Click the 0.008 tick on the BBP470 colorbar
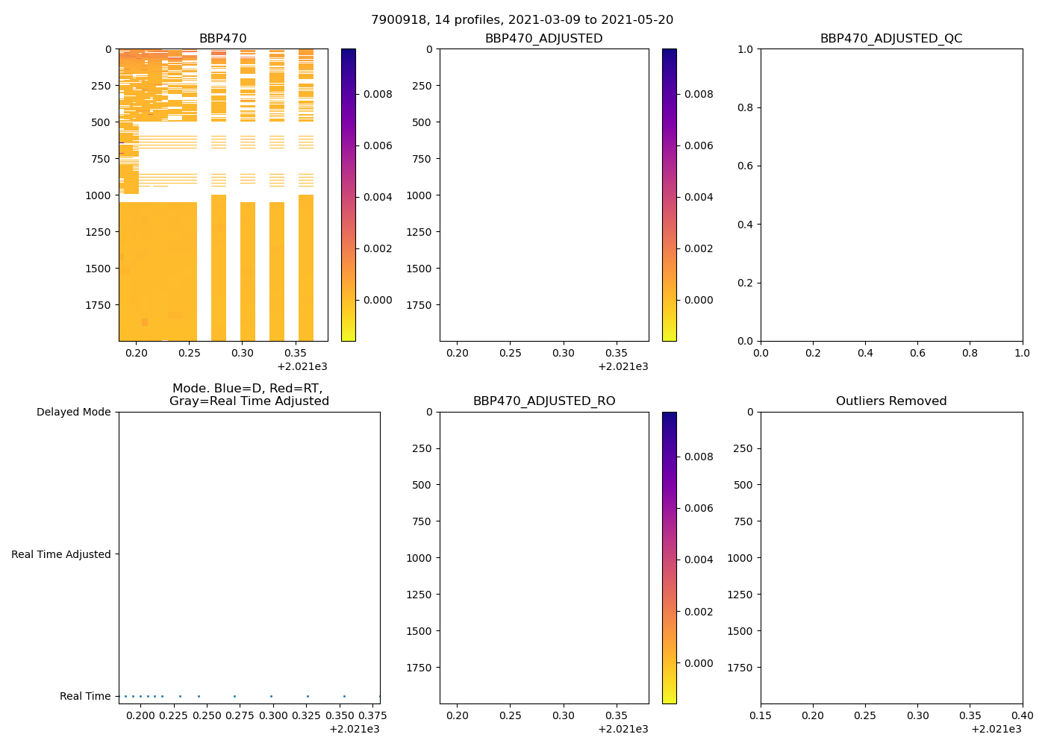The height and width of the screenshot is (746, 1045). click(378, 94)
